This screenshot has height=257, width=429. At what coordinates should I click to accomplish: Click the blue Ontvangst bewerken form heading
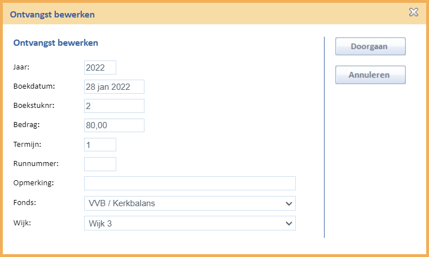tap(56, 43)
